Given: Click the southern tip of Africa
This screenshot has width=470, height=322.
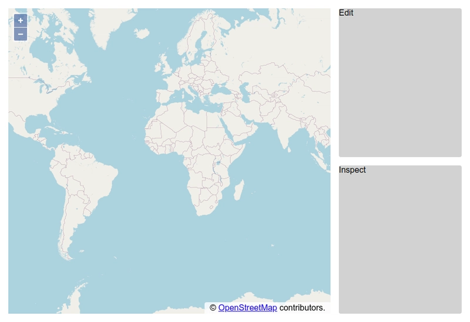Looking at the screenshot, I should [203, 213].
